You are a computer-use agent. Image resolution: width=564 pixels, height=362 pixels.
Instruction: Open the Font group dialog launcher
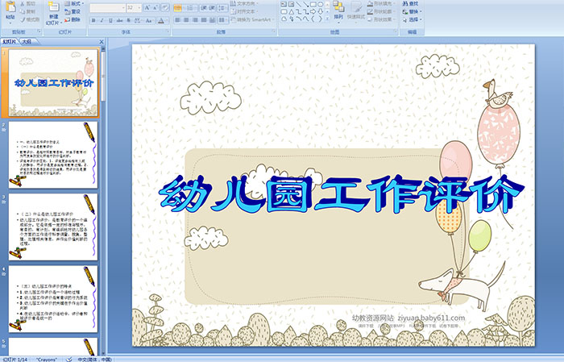(168, 31)
